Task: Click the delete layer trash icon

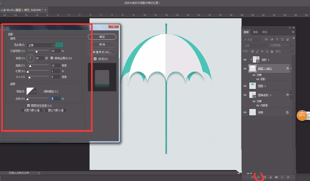Action: pos(288,177)
